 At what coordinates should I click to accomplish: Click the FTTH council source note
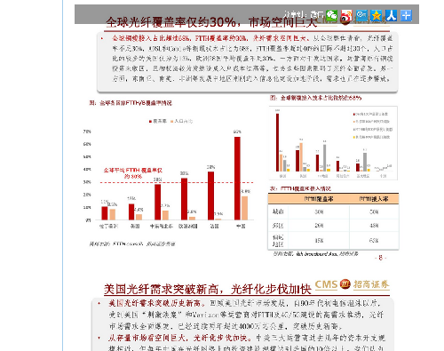(x=132, y=243)
